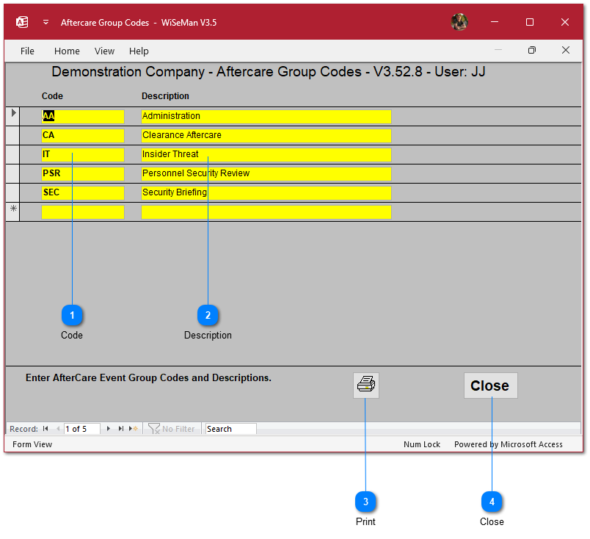
Task: Go to the next record
Action: pos(109,429)
